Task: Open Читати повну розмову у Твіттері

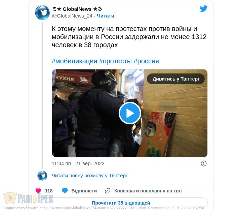Action: point(89,176)
